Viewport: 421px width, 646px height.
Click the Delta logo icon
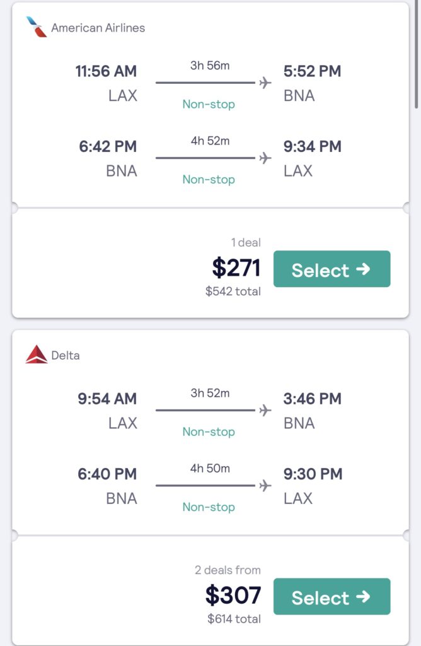tap(36, 355)
